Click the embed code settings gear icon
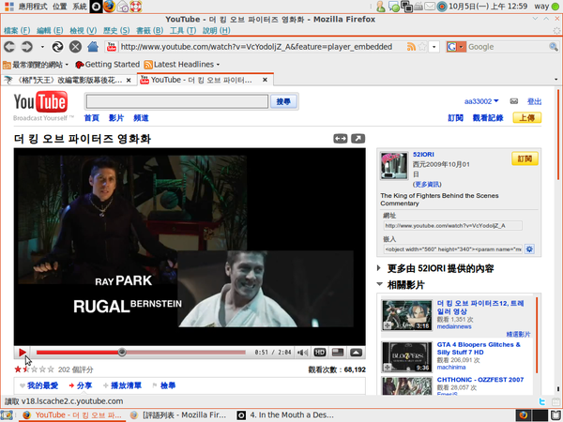This screenshot has width=563, height=422. tap(529, 249)
